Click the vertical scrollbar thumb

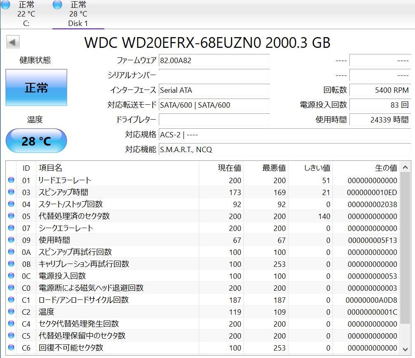tap(405, 247)
